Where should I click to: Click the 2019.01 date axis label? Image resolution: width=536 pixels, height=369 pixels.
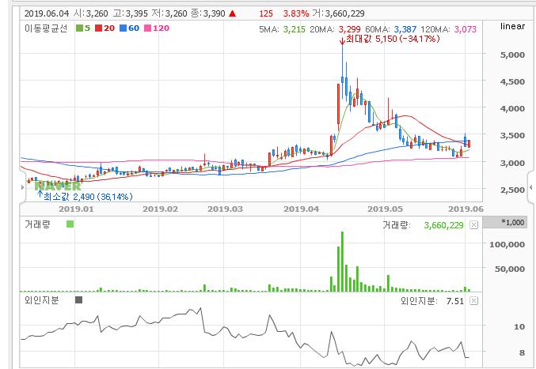click(x=76, y=209)
